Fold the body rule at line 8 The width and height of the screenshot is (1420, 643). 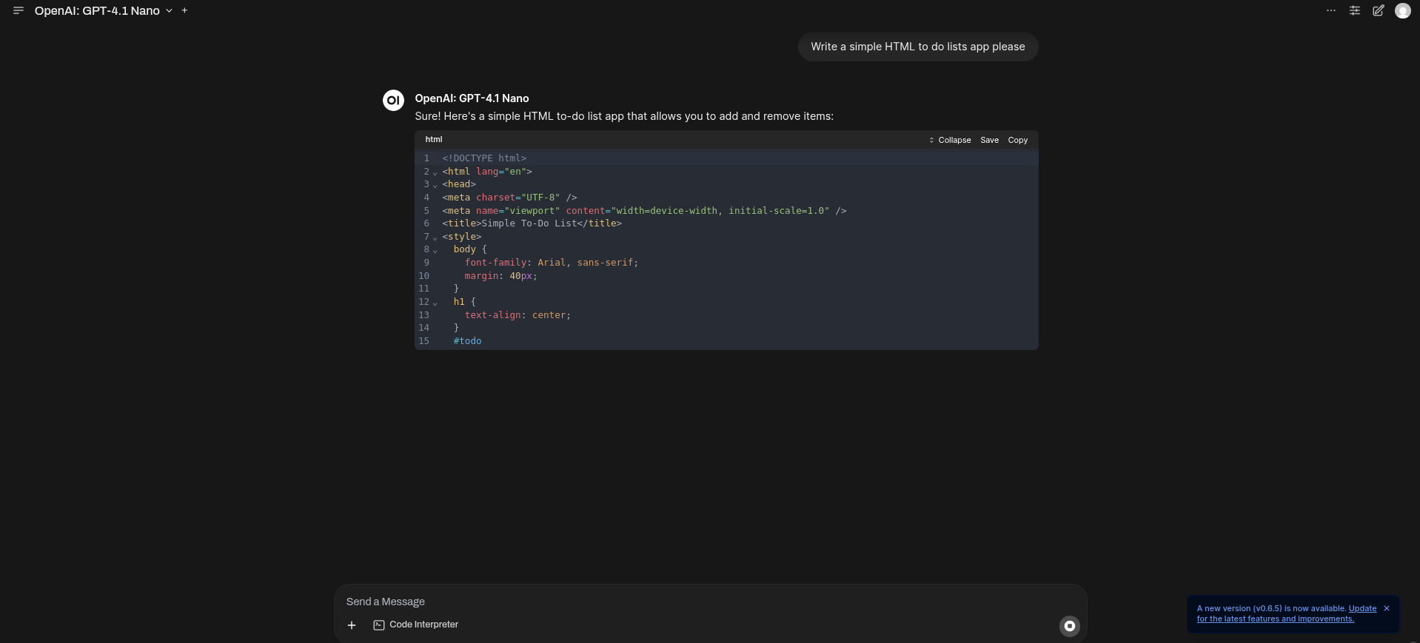point(435,251)
